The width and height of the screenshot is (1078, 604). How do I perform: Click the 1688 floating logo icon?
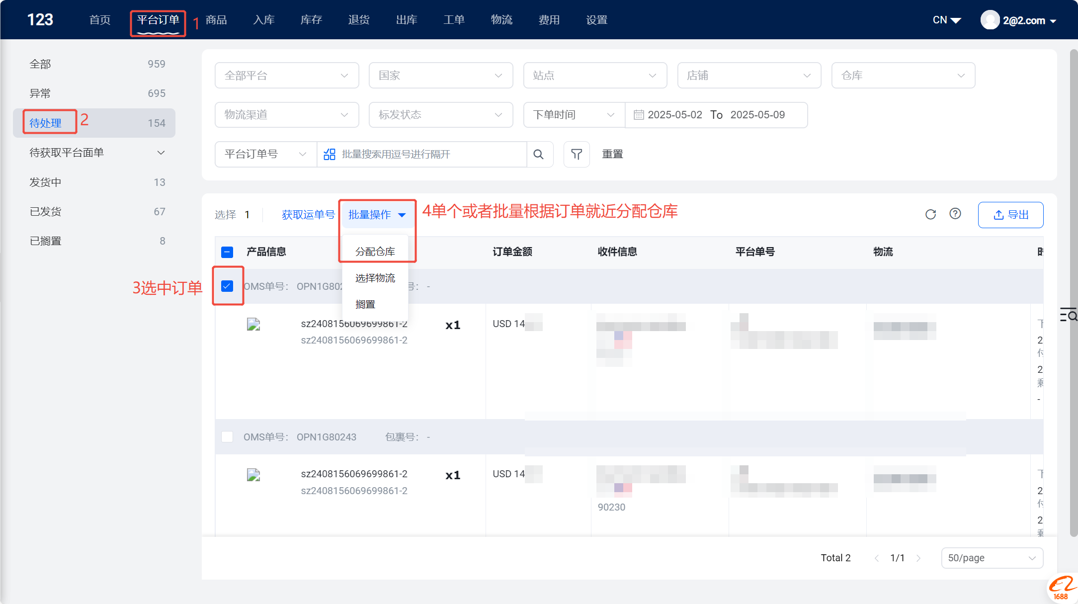point(1063,589)
